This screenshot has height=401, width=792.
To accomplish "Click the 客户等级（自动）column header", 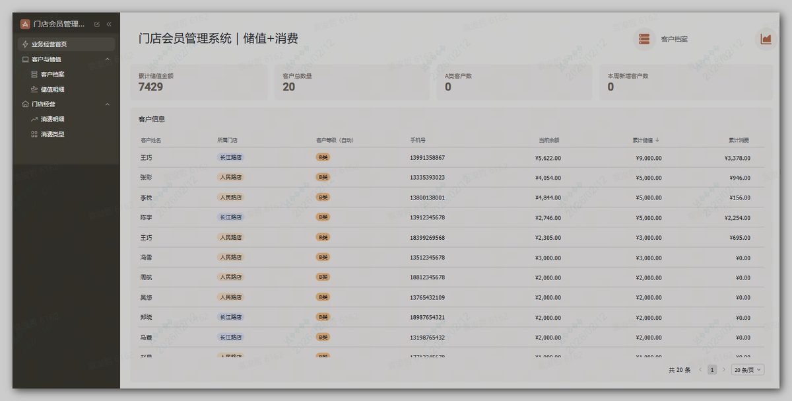I will coord(335,140).
